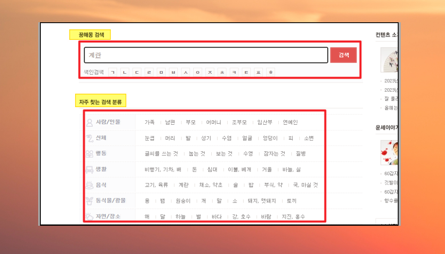Focus the dream search input field
This screenshot has width=445, height=254.
coord(206,55)
